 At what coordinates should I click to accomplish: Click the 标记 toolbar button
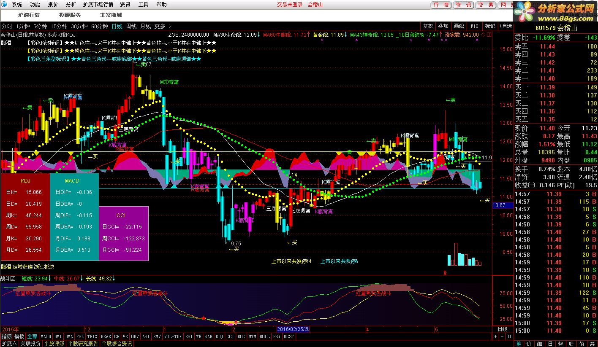(x=490, y=26)
